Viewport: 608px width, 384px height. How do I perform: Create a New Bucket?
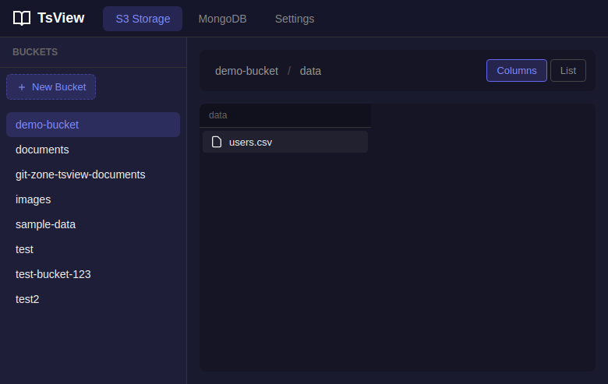(51, 87)
